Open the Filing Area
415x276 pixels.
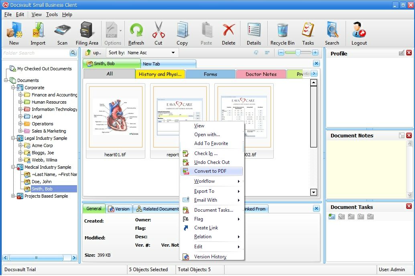click(87, 32)
